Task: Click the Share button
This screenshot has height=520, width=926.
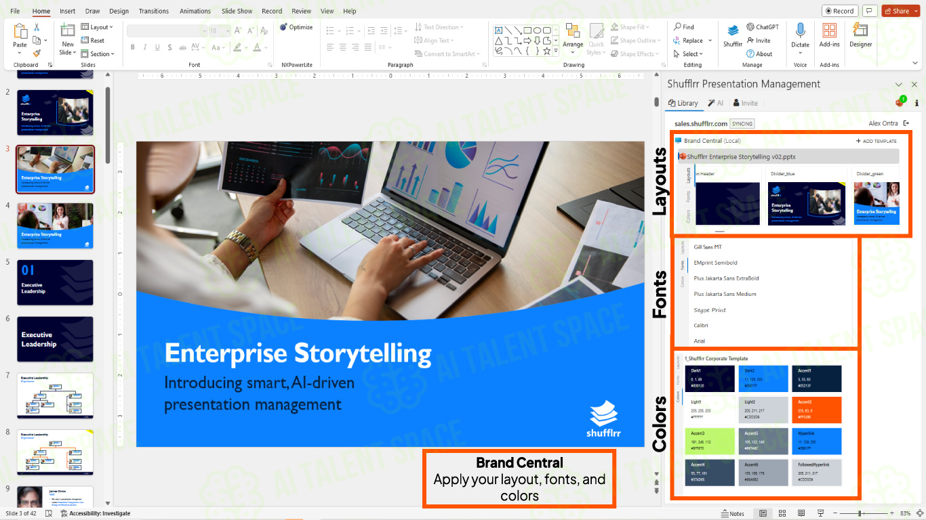Action: (x=896, y=11)
